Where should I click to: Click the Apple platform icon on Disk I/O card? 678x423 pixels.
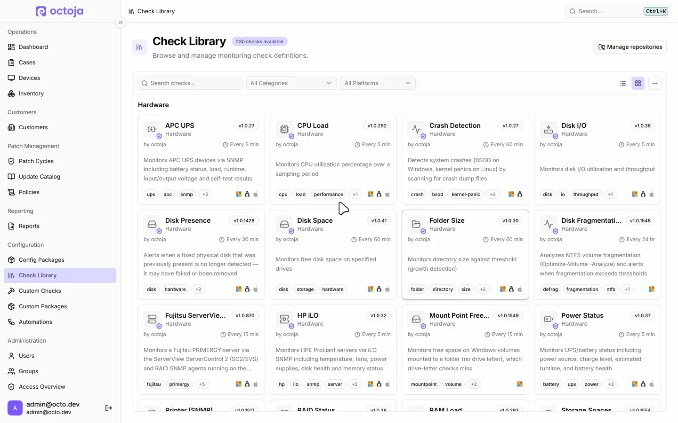click(652, 194)
